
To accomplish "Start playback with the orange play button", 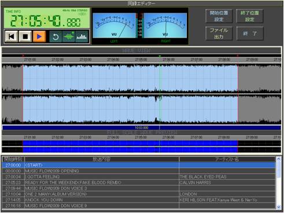I will tap(39, 36).
